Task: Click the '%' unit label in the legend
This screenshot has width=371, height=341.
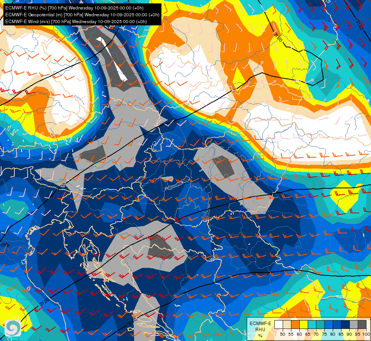Action: pos(260,336)
